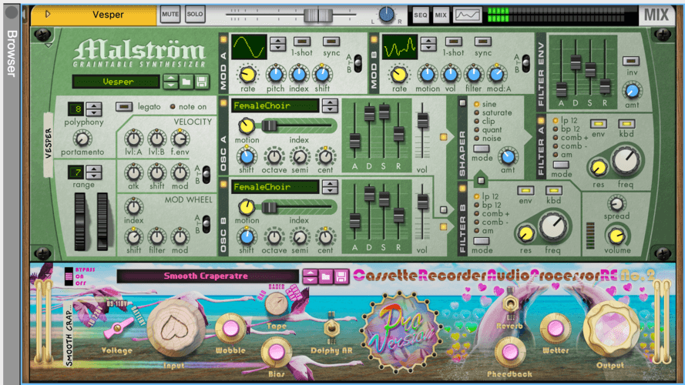Adjust the Pheedback knob
The width and height of the screenshot is (685, 385).
(509, 352)
